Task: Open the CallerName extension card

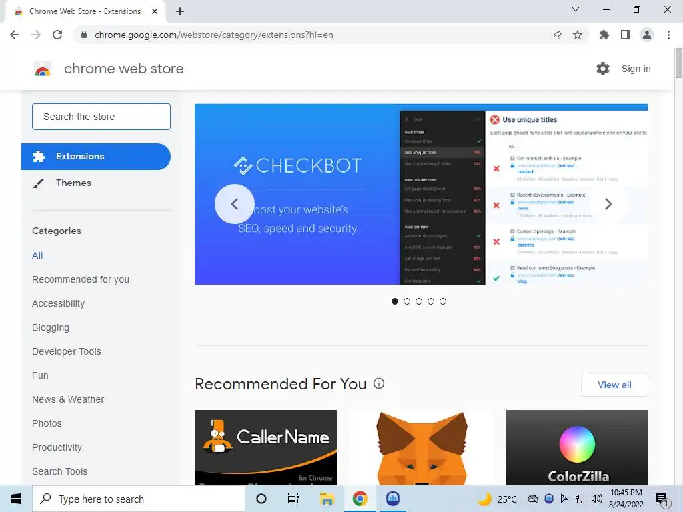Action: (265, 447)
